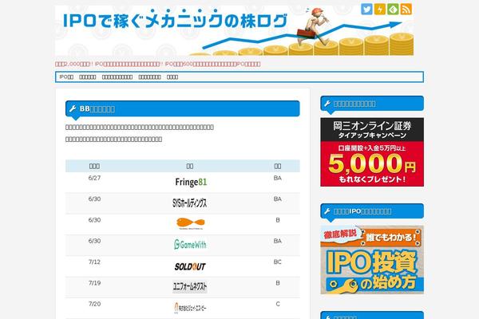
Task: Click the B rating in fish logo row
Action: pos(278,220)
